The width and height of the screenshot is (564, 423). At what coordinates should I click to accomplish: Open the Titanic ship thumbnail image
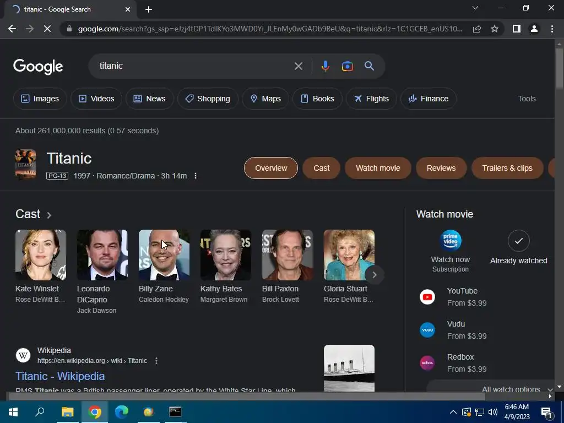point(349,368)
